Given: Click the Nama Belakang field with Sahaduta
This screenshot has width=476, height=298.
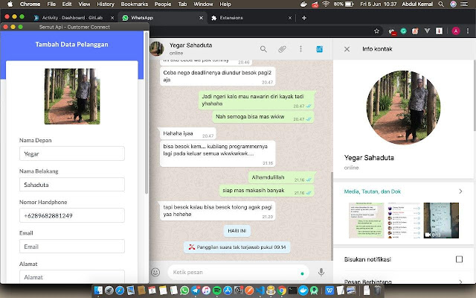Looking at the screenshot, I should point(72,185).
